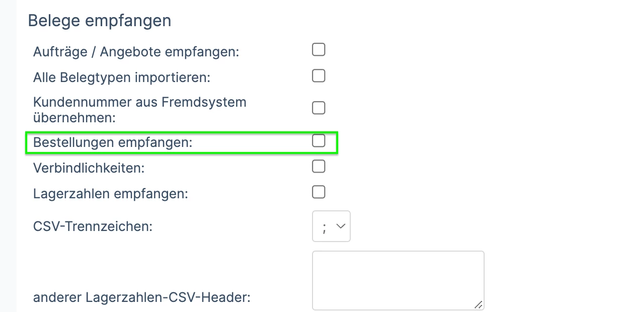The height and width of the screenshot is (312, 624).
Task: Focus the anderer Lagerzahlen-CSV-Header text area
Action: [x=398, y=280]
